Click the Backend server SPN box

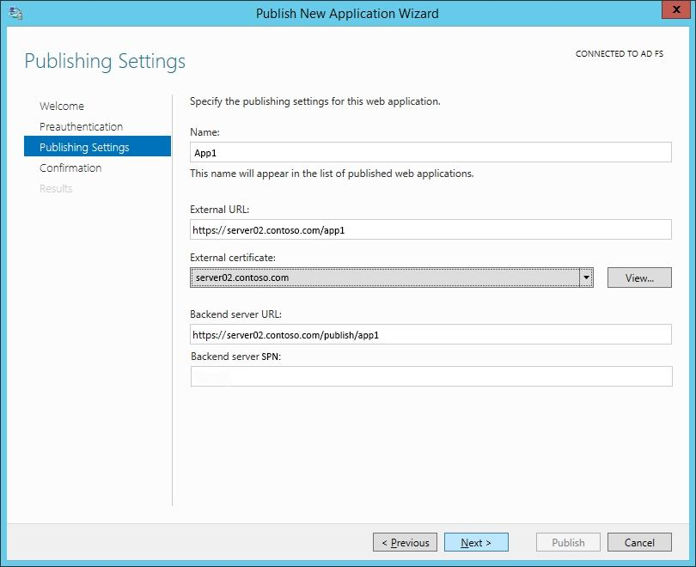coord(430,376)
